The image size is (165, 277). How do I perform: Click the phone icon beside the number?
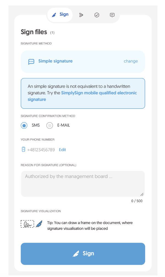23,149
